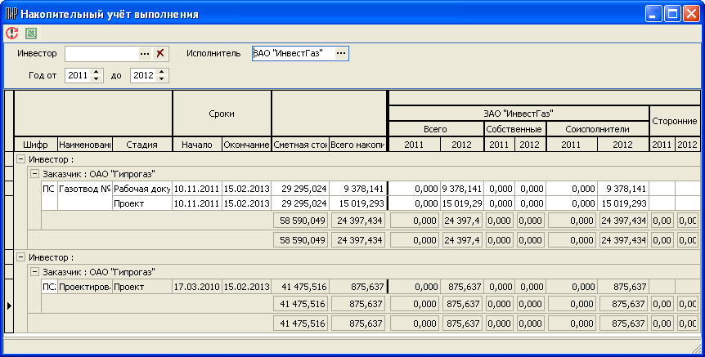Click the 15 019,293 Всего накоплено cell

[x=358, y=203]
